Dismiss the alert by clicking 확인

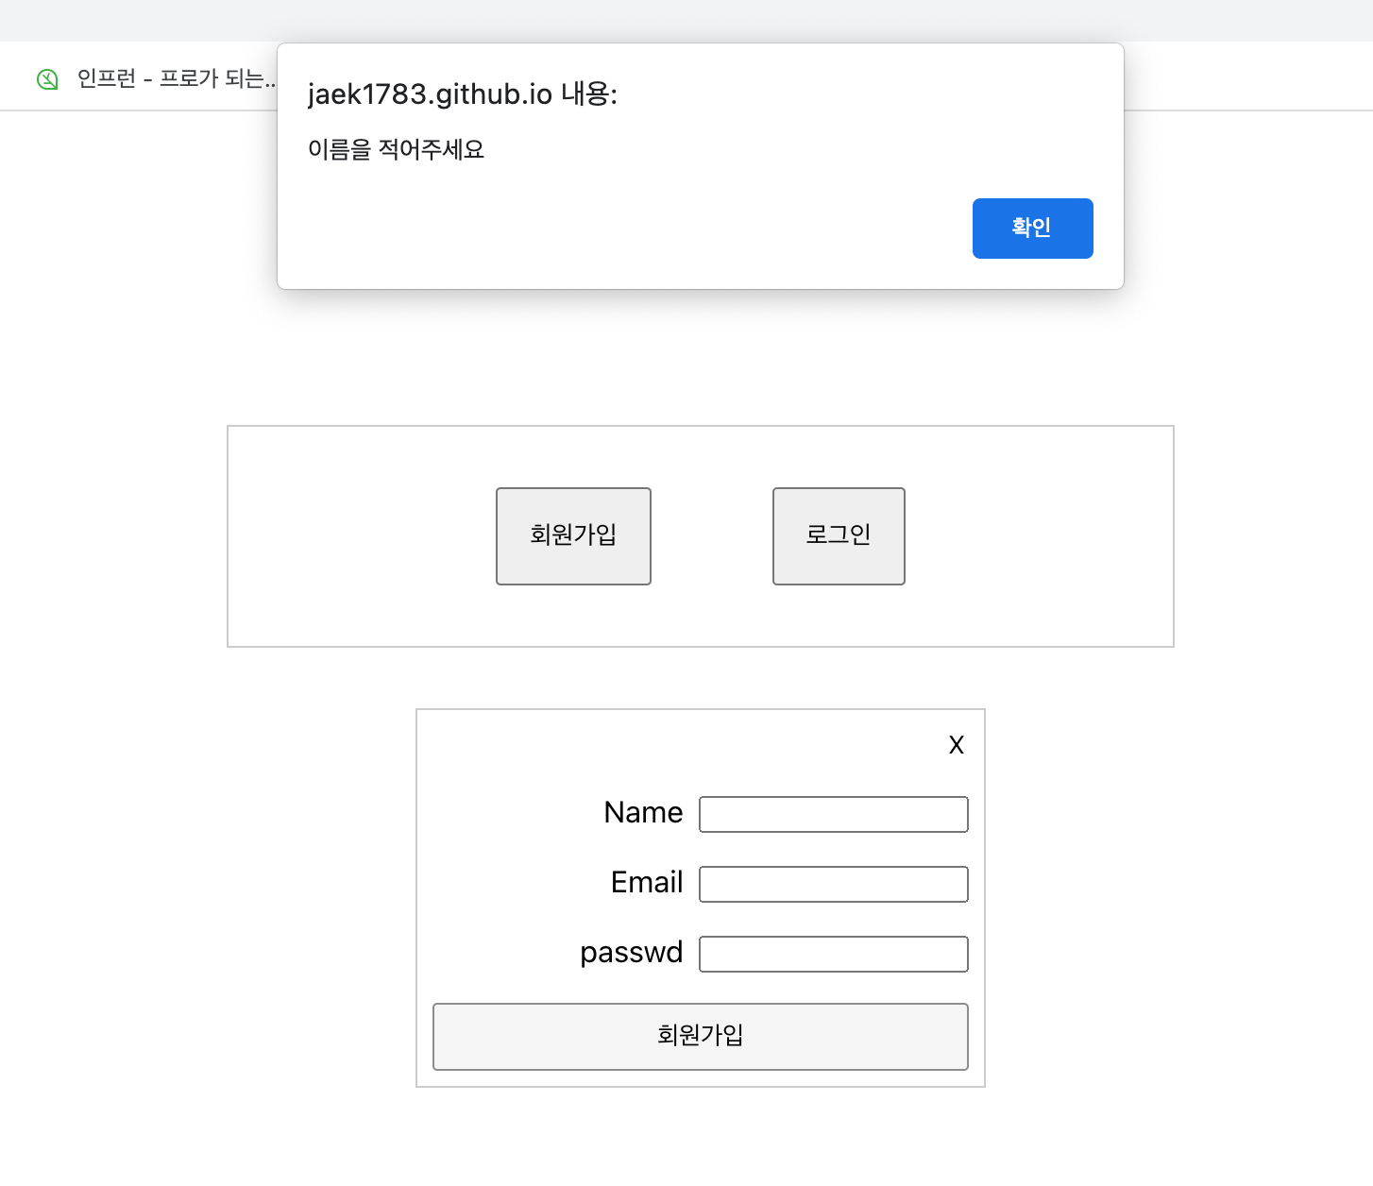(x=1032, y=228)
